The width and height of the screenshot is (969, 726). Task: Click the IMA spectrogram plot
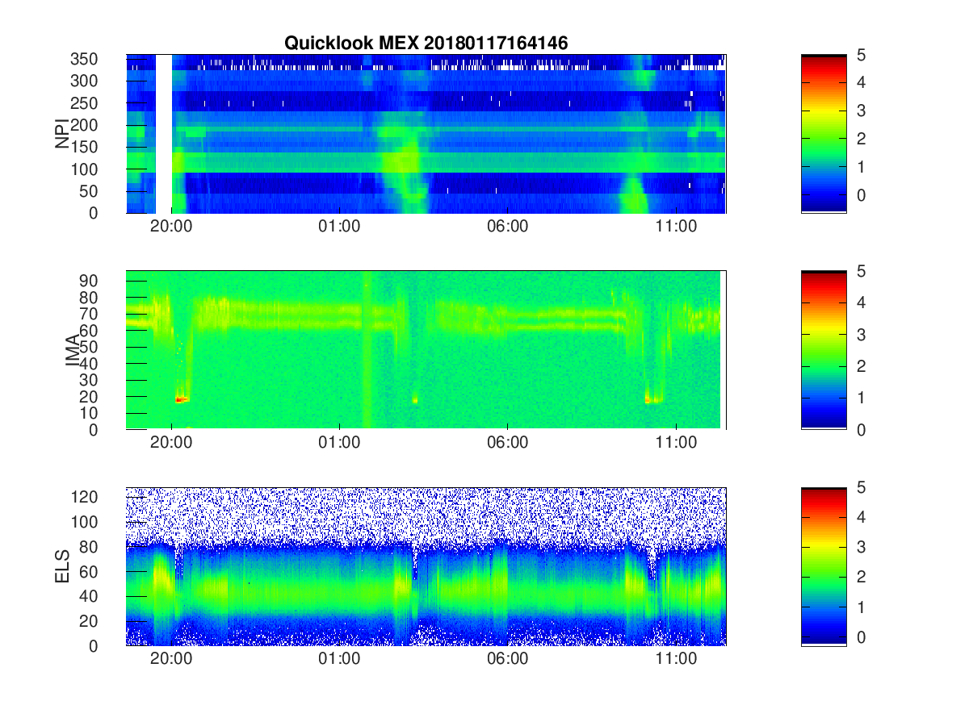(x=426, y=350)
